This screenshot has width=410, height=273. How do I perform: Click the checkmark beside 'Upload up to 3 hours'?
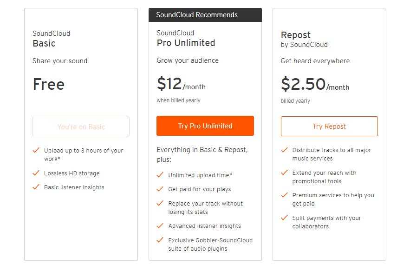tap(36, 150)
